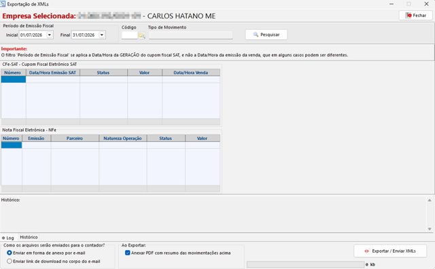Click the Natureza Operação column header
The image size is (435, 269).
pos(122,139)
